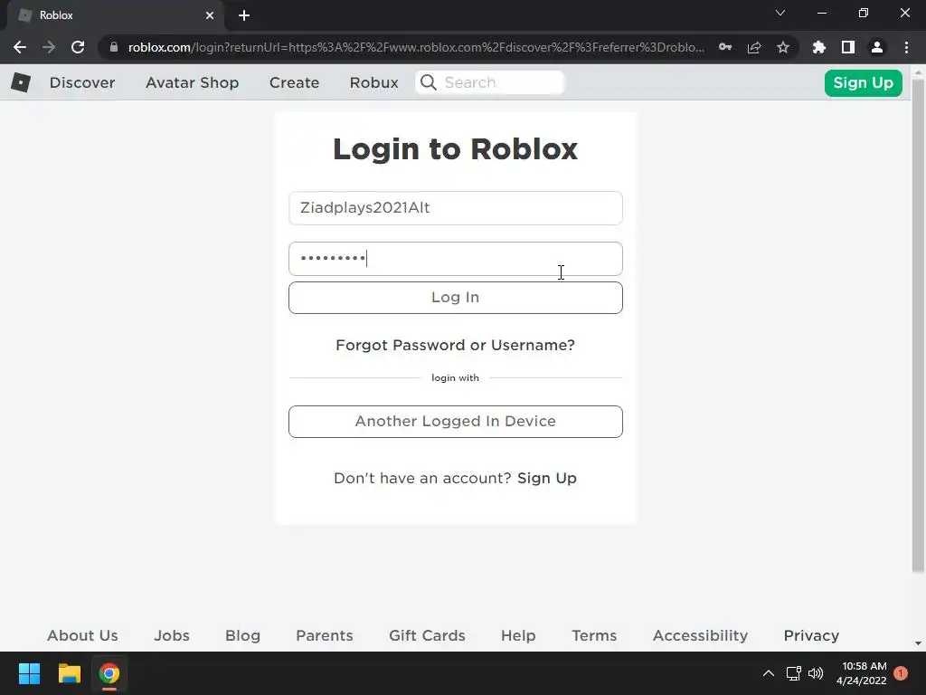Click the share page icon

[754, 47]
